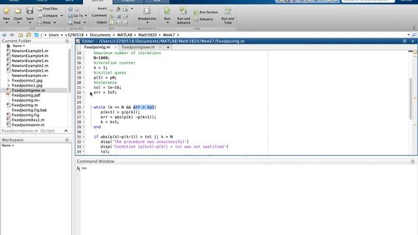
Task: Open the Workspace panel actions menu
Action: [x=67, y=140]
